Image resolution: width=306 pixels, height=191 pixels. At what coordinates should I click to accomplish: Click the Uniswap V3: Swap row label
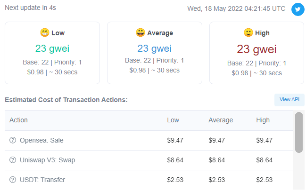[x=48, y=160]
